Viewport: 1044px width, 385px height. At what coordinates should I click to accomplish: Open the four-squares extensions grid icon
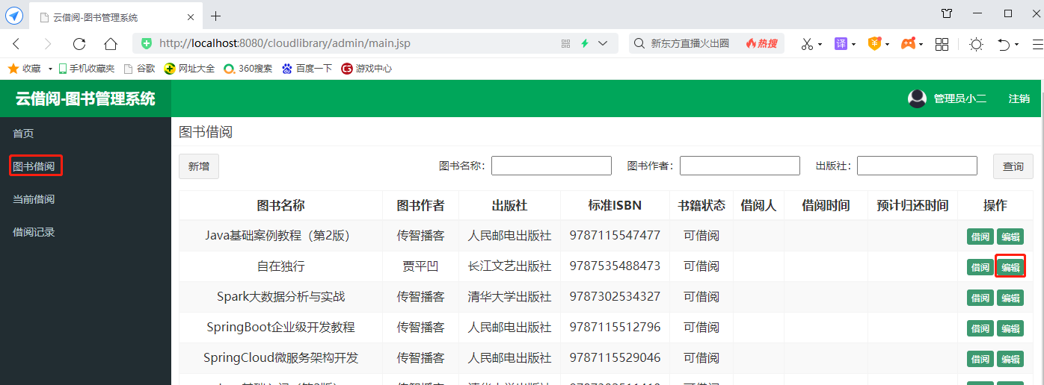[942, 44]
